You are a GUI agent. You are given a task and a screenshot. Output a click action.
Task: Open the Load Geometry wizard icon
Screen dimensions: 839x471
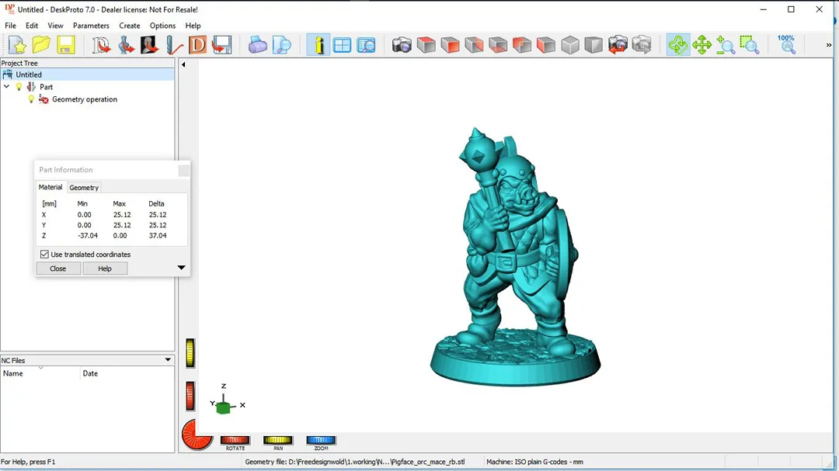(x=102, y=45)
